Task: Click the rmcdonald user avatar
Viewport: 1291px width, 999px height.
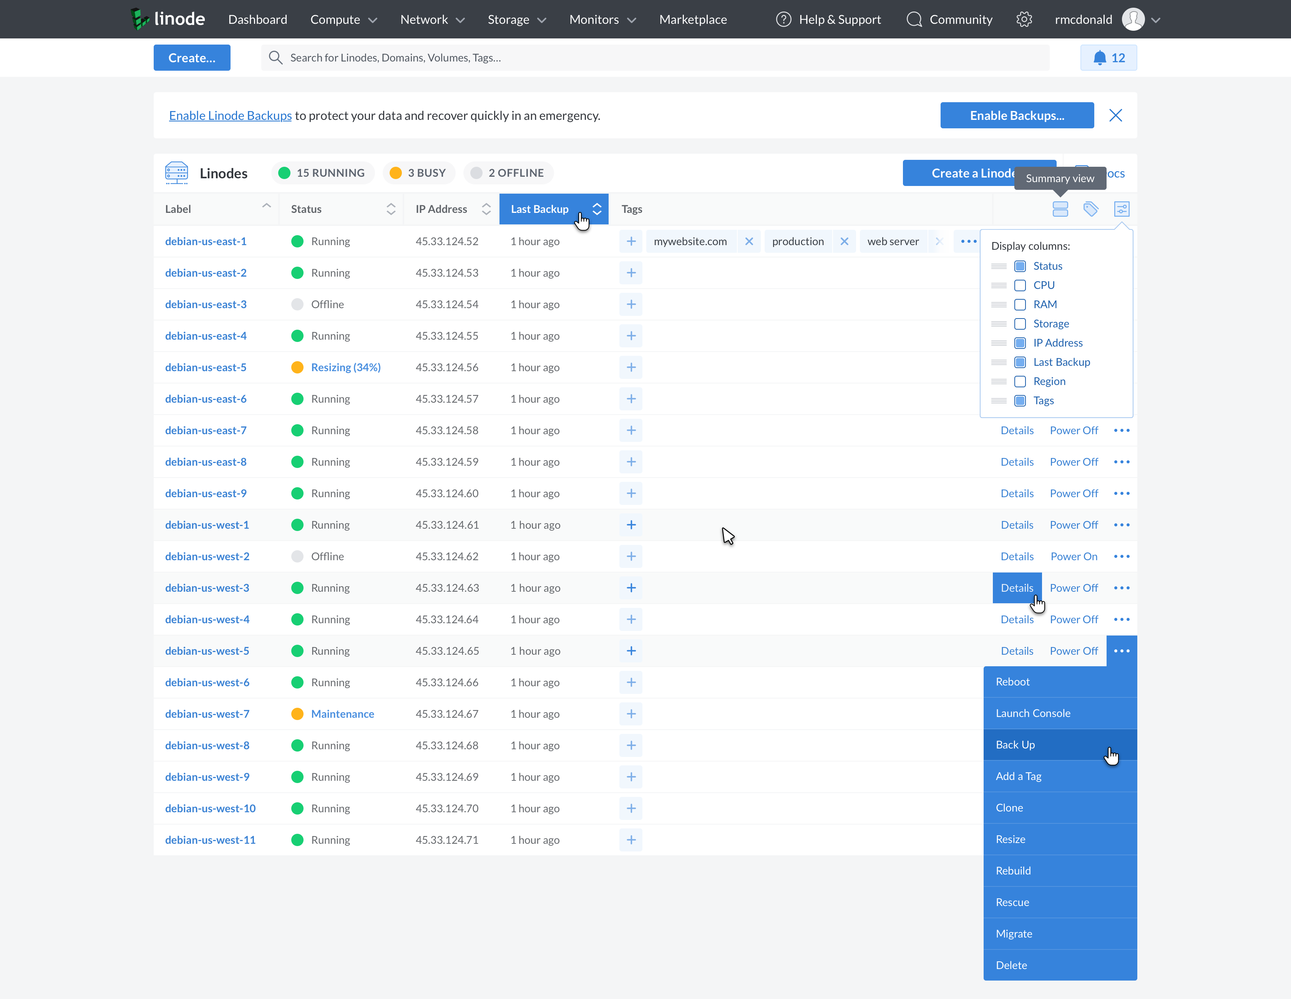Action: tap(1133, 20)
